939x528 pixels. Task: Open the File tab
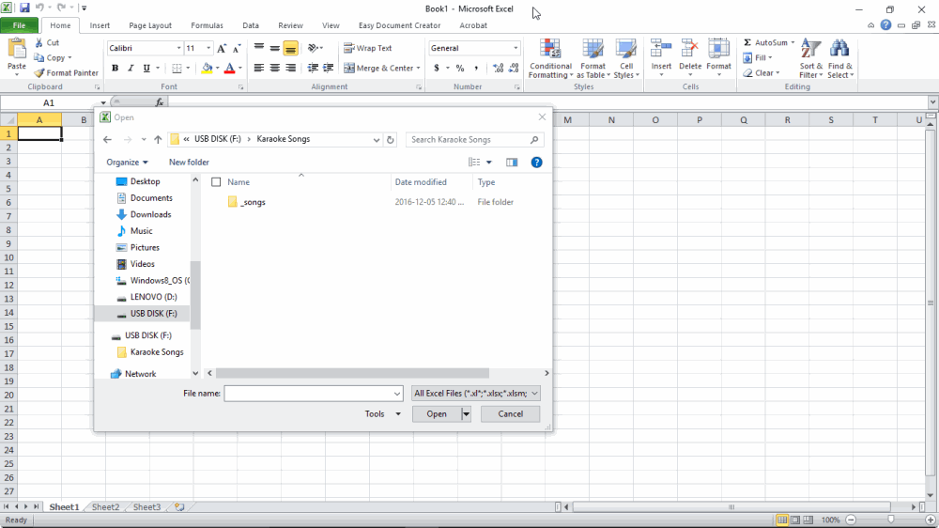coord(20,25)
